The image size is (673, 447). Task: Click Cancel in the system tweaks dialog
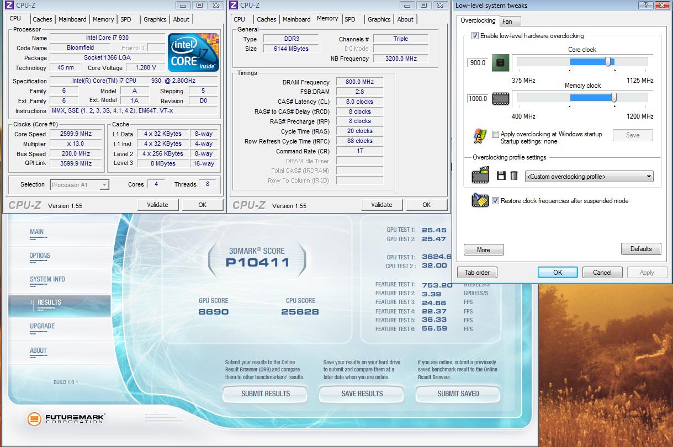point(602,273)
